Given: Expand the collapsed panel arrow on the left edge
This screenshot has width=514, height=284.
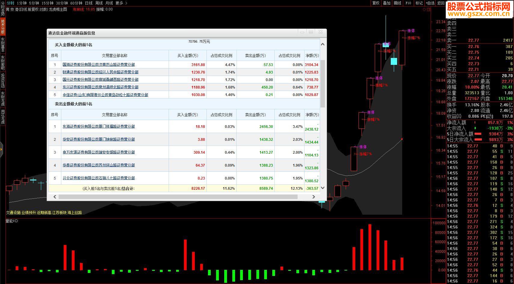Looking at the screenshot, I should 1,149.
